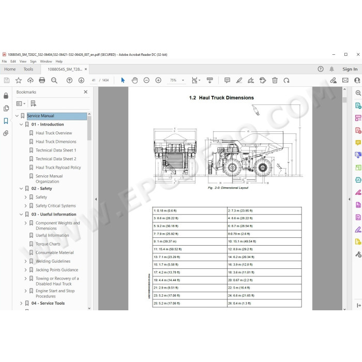362x362 pixels.
Task: Open Technical Data Sheet 1 bookmark
Action: [56, 150]
